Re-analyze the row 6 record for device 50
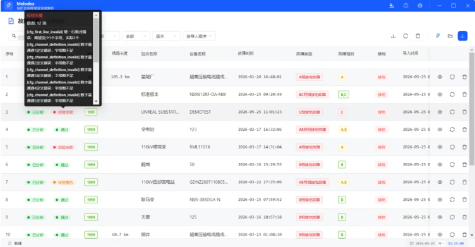Screen dimensions: 475x247 point(452,165)
